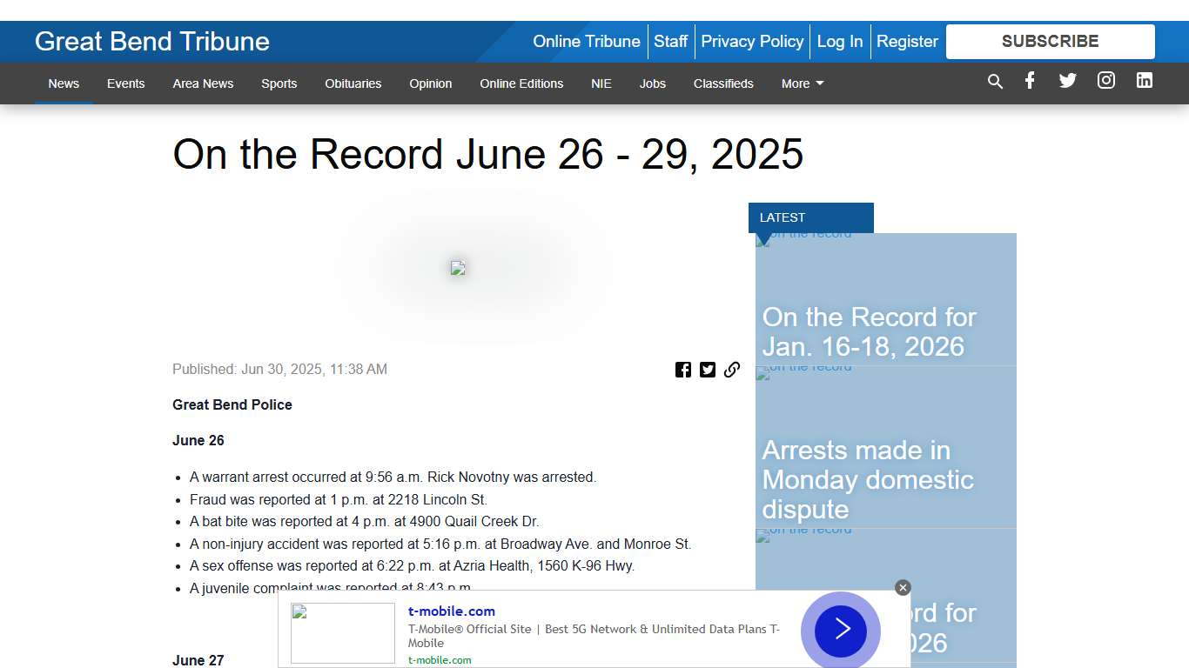Copy the article link using the chain icon

point(732,369)
